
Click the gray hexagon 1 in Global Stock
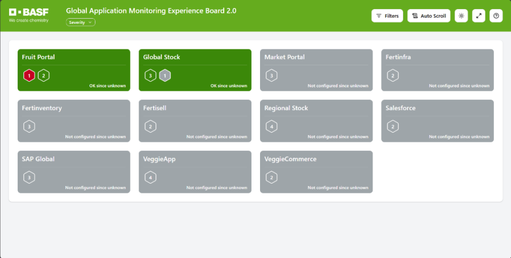165,75
